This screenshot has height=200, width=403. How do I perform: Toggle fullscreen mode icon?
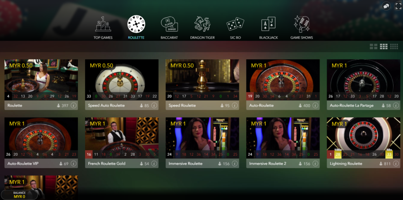398,6
